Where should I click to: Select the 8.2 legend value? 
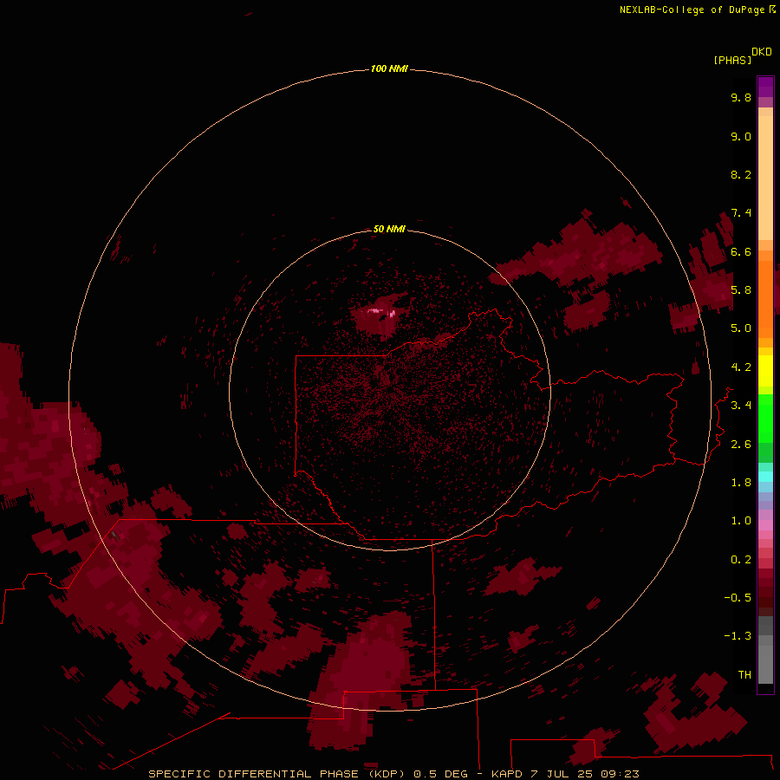coord(741,174)
